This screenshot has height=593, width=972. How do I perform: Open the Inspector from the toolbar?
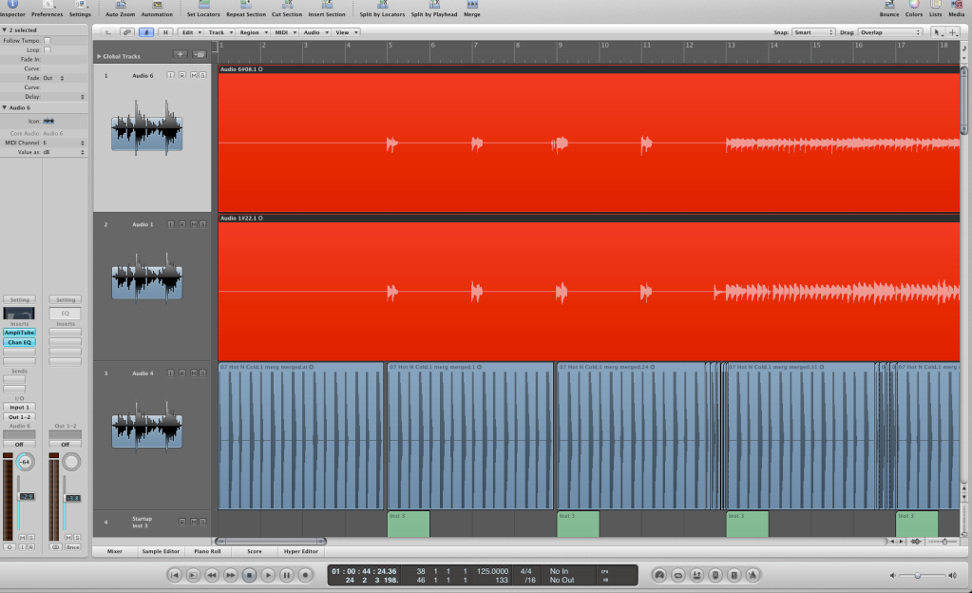[12, 7]
